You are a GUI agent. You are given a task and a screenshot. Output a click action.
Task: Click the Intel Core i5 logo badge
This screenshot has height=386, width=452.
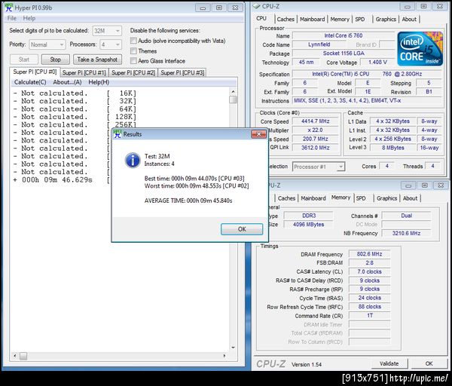420,48
